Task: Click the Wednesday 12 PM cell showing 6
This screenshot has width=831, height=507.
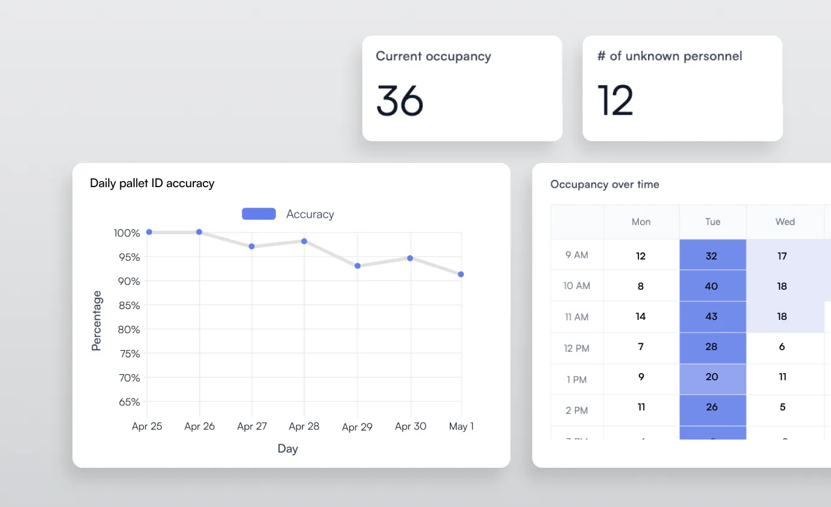Action: [781, 348]
